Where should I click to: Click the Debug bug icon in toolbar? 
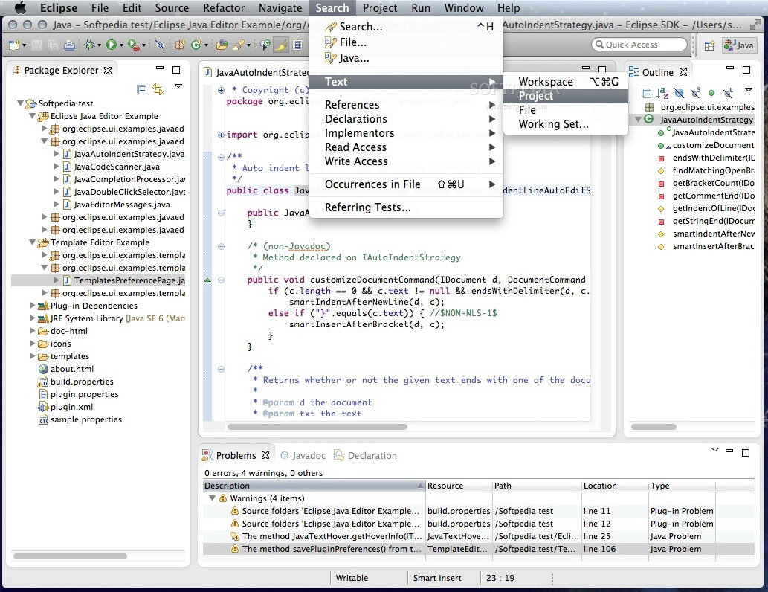tap(91, 45)
